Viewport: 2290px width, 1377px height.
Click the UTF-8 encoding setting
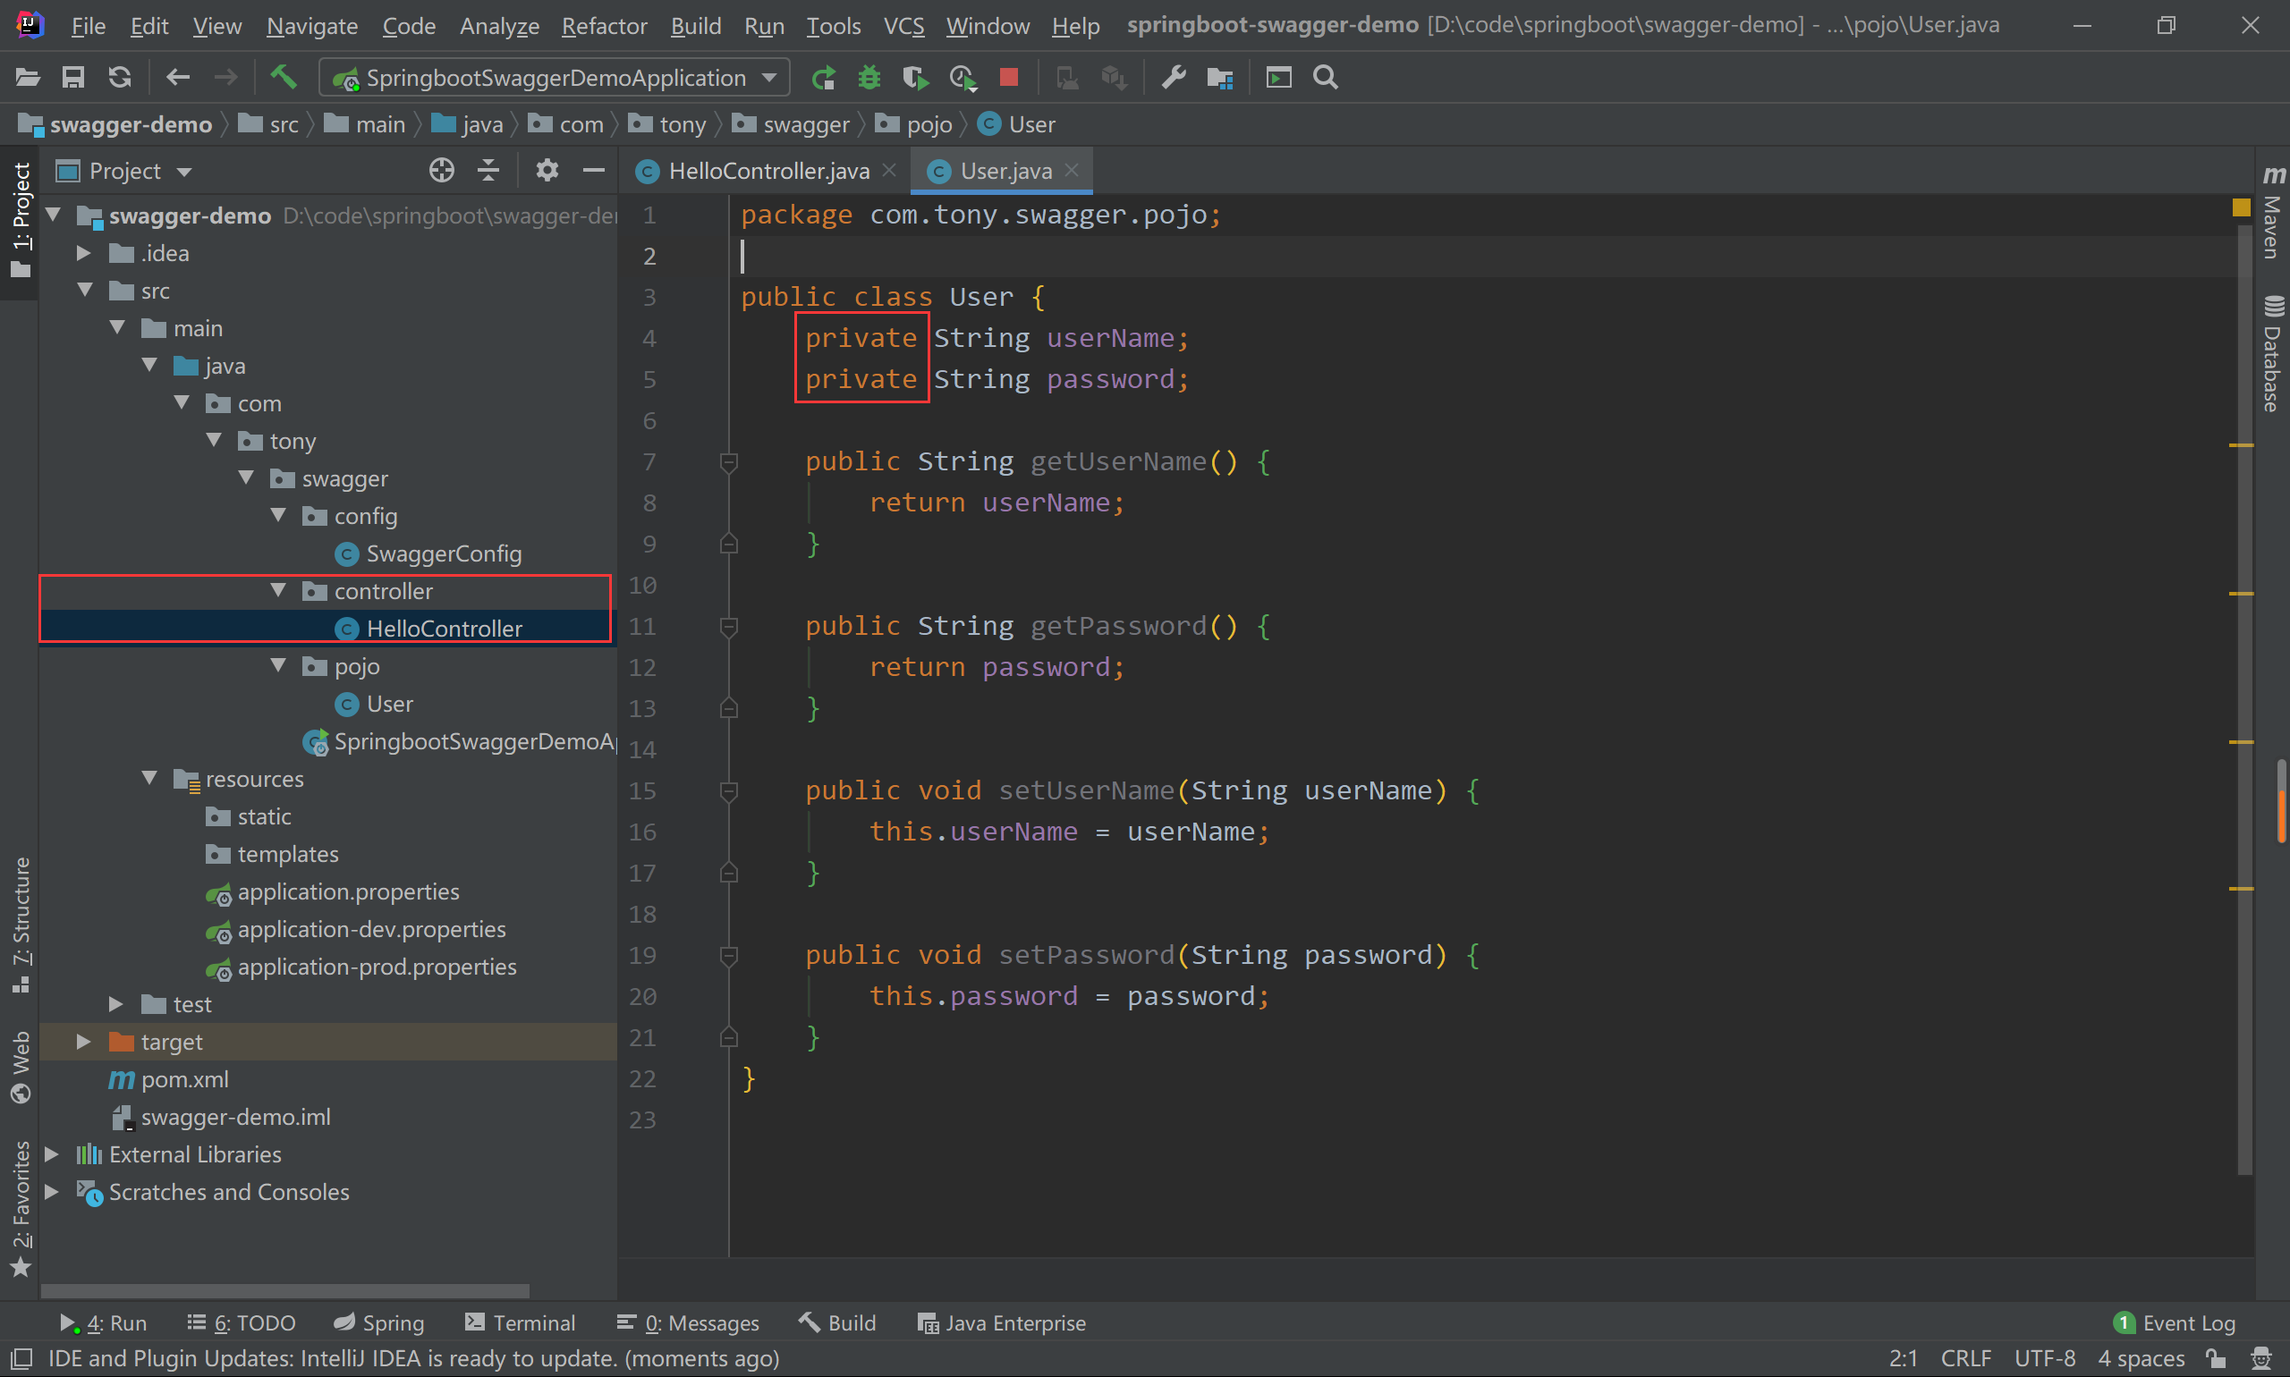tap(2045, 1359)
